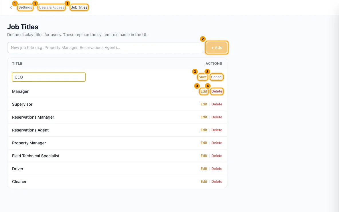This screenshot has height=212, width=339.
Task: Open the Settings breadcrumb link
Action: click(x=25, y=7)
